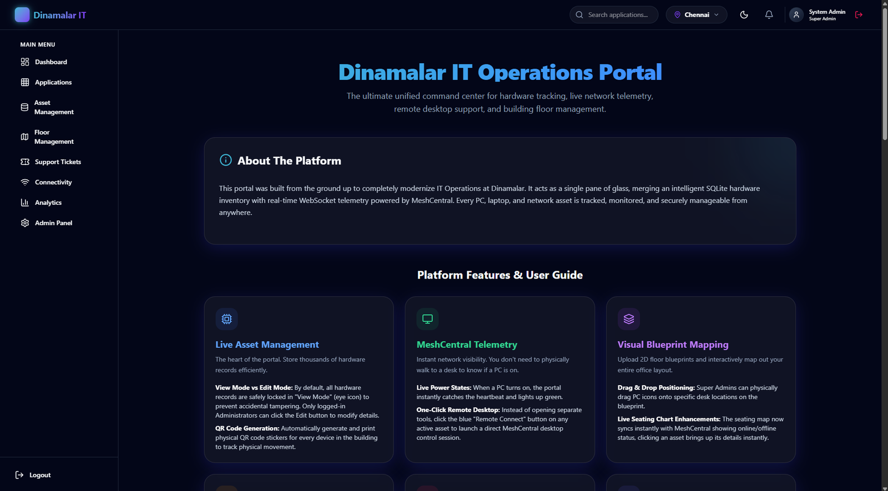
Task: Toggle dark mode with the moon icon
Action: [x=744, y=15]
